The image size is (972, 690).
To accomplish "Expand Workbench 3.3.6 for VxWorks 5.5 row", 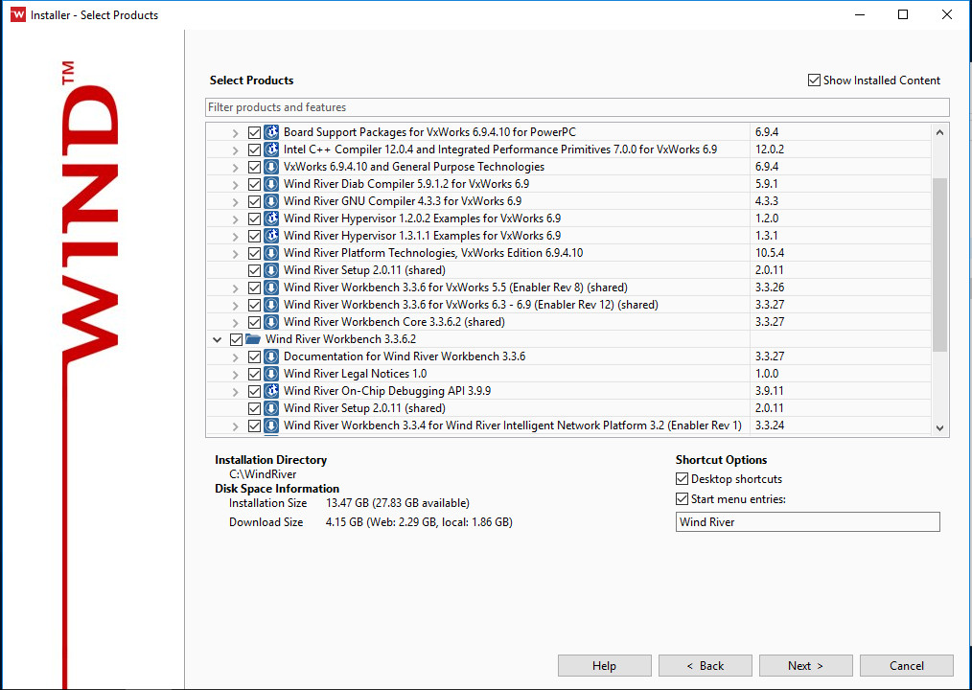I will (235, 288).
